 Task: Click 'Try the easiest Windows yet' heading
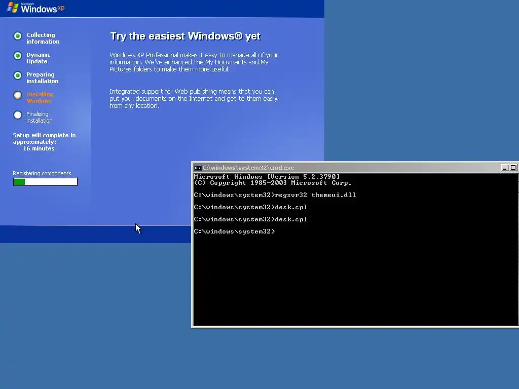point(186,36)
